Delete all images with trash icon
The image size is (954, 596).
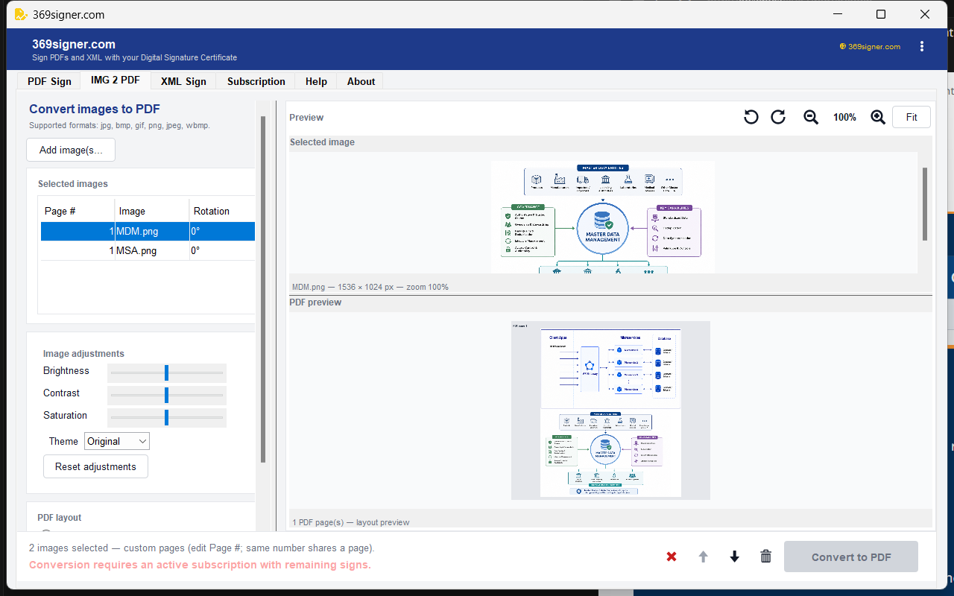point(765,557)
